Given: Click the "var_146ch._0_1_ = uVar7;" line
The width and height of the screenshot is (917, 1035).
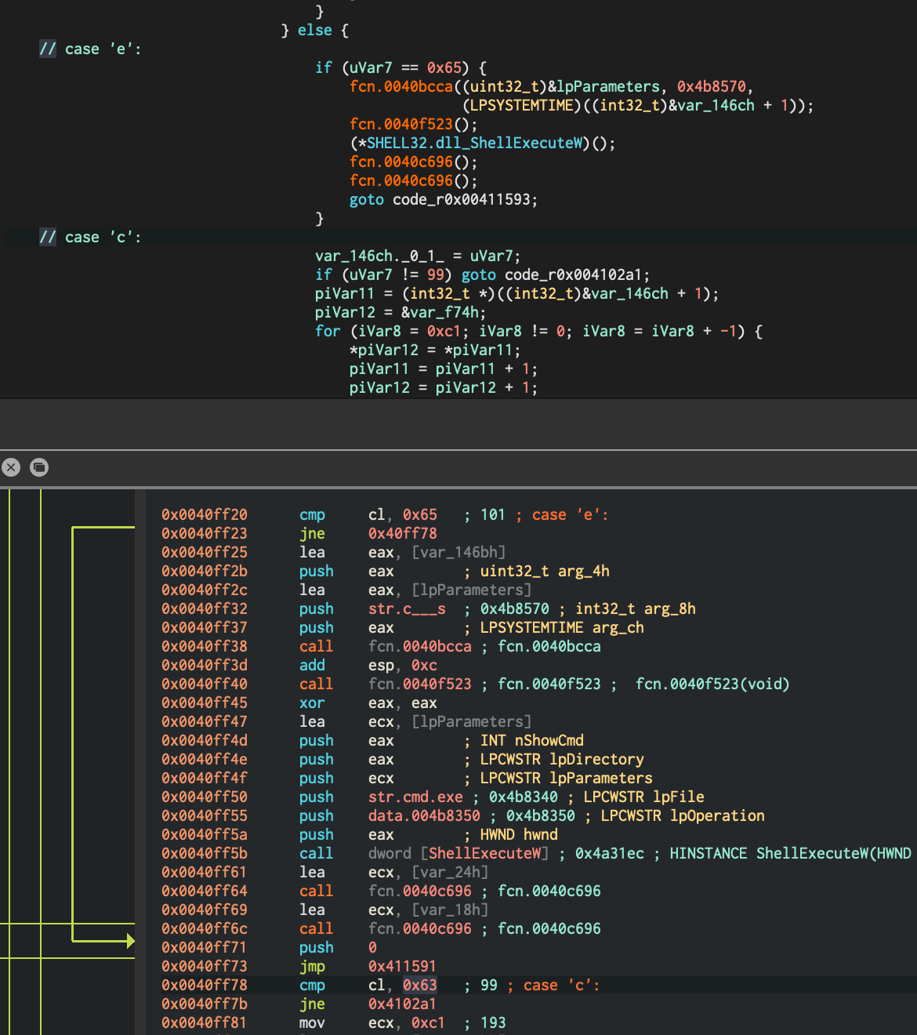Looking at the screenshot, I should pyautogui.click(x=418, y=256).
